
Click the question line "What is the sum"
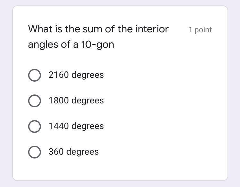(98, 29)
